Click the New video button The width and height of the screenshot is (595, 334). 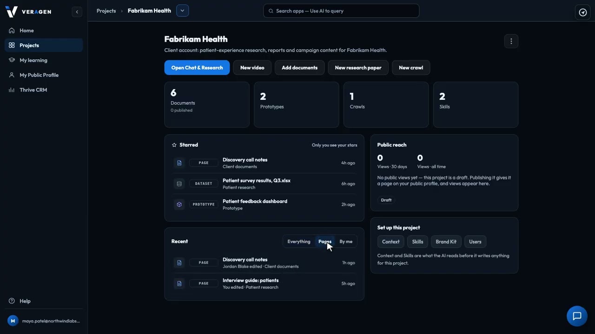252,68
